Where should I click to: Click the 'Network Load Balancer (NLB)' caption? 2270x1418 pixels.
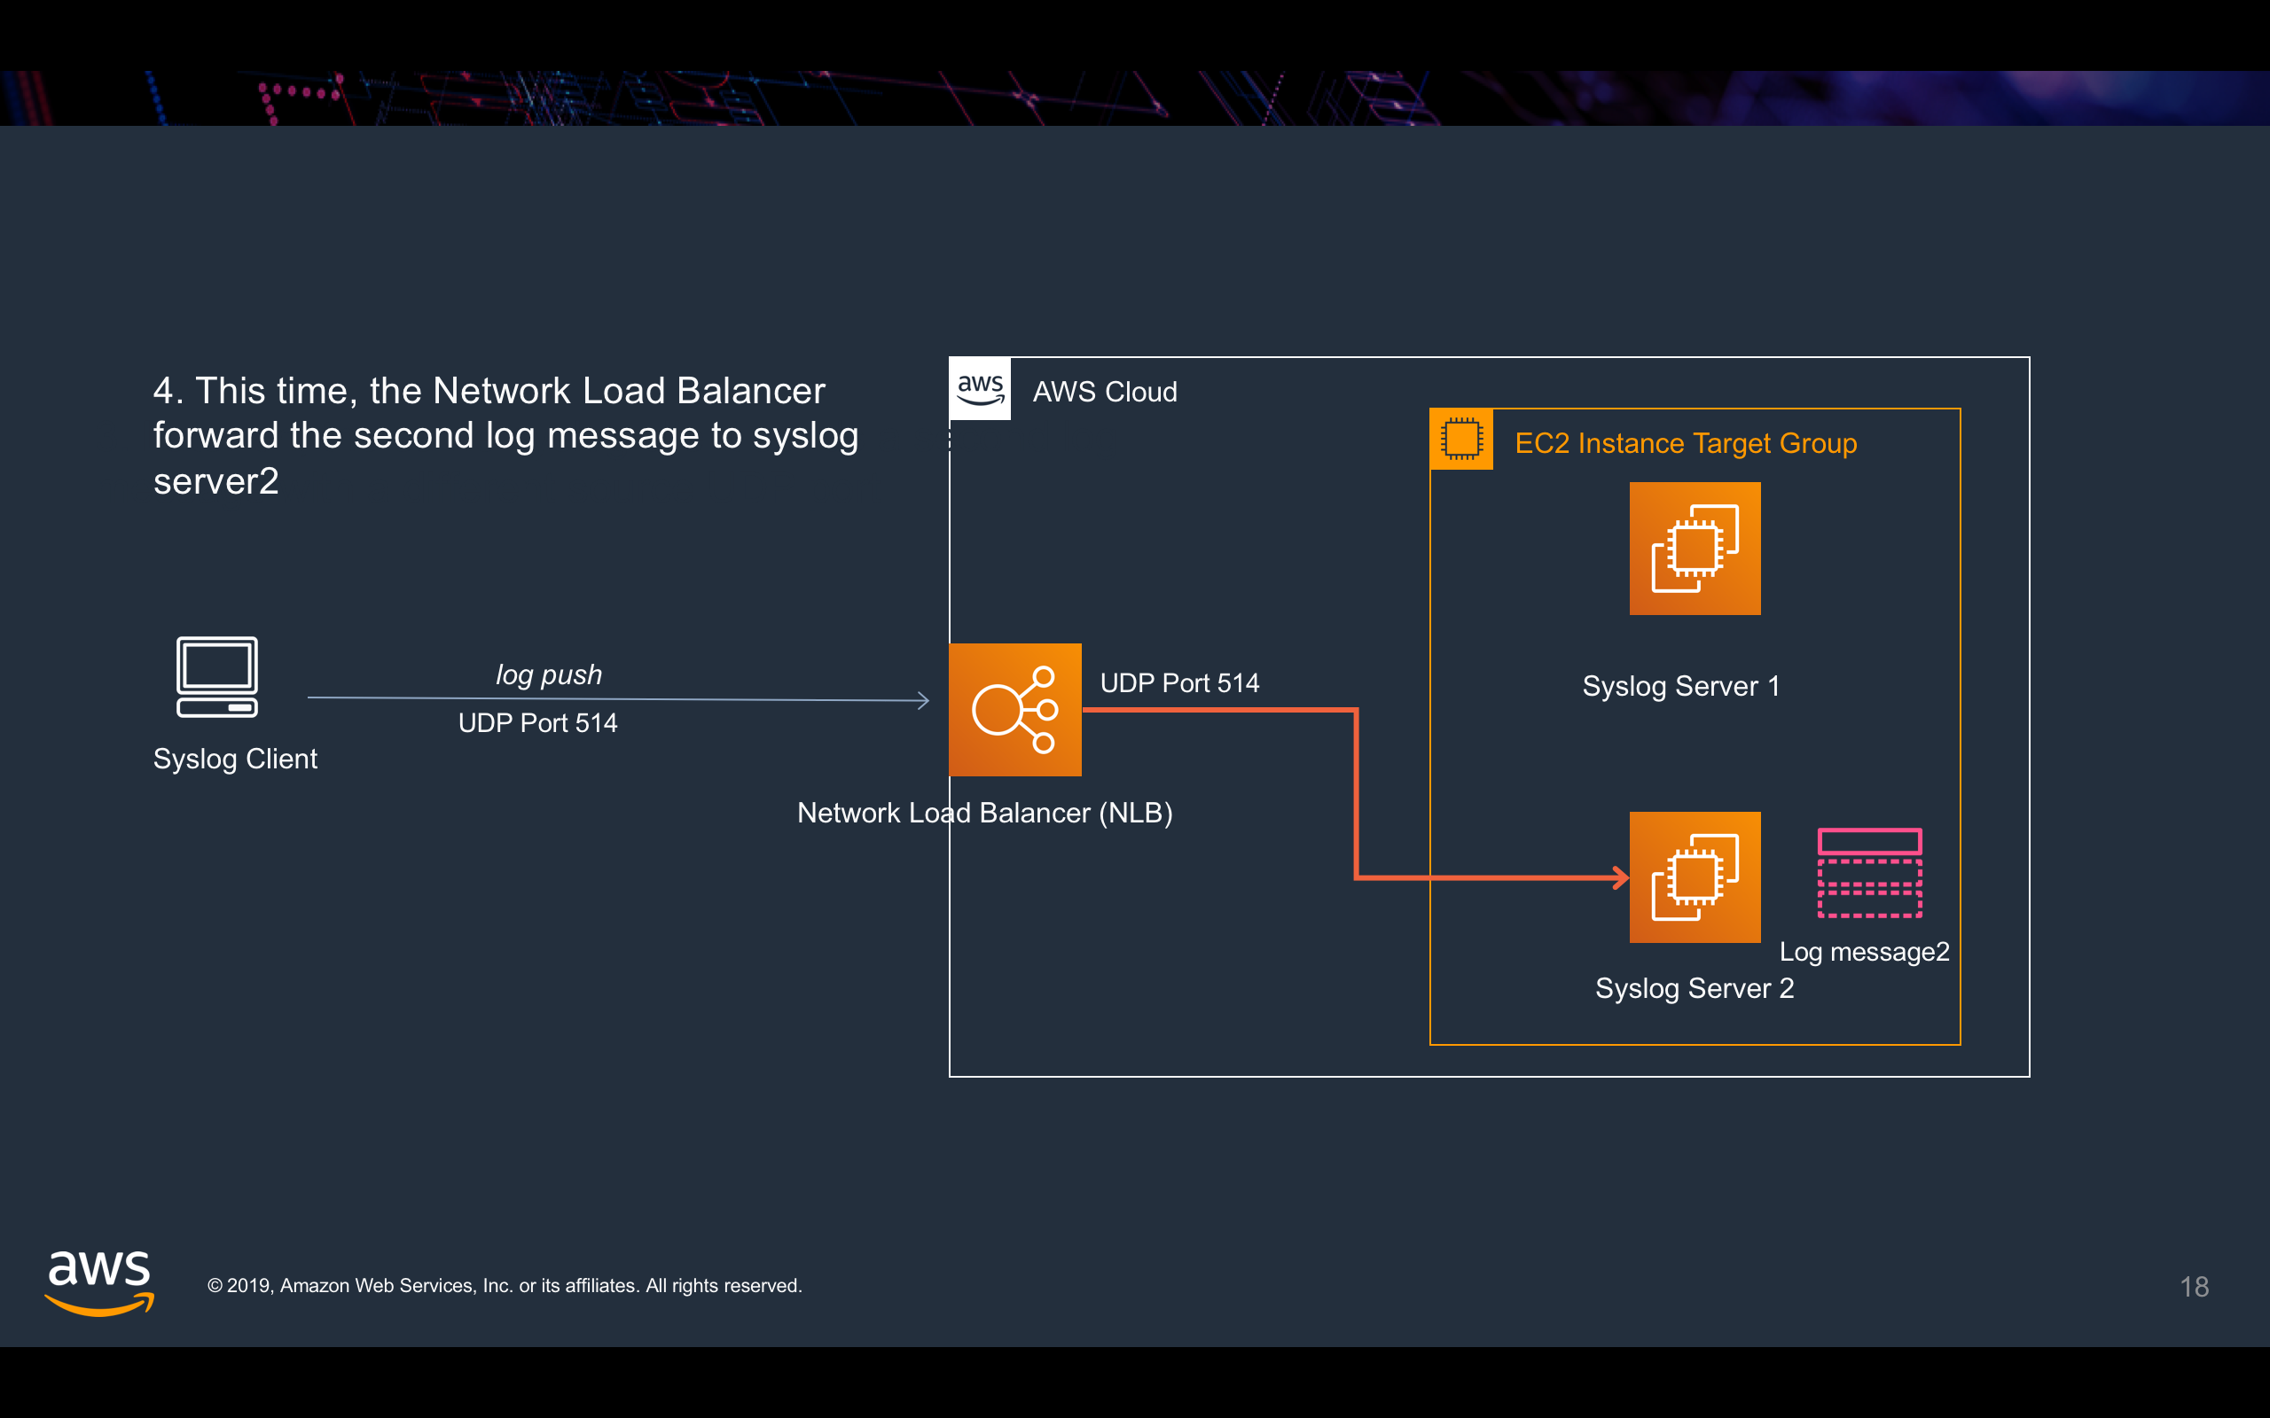[984, 813]
